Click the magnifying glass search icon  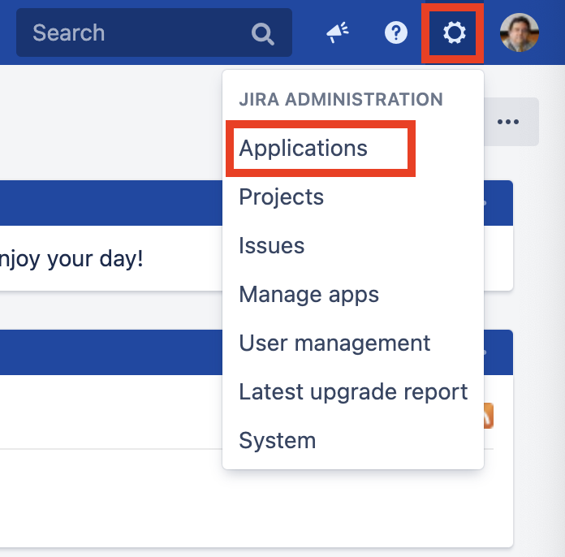pos(263,34)
